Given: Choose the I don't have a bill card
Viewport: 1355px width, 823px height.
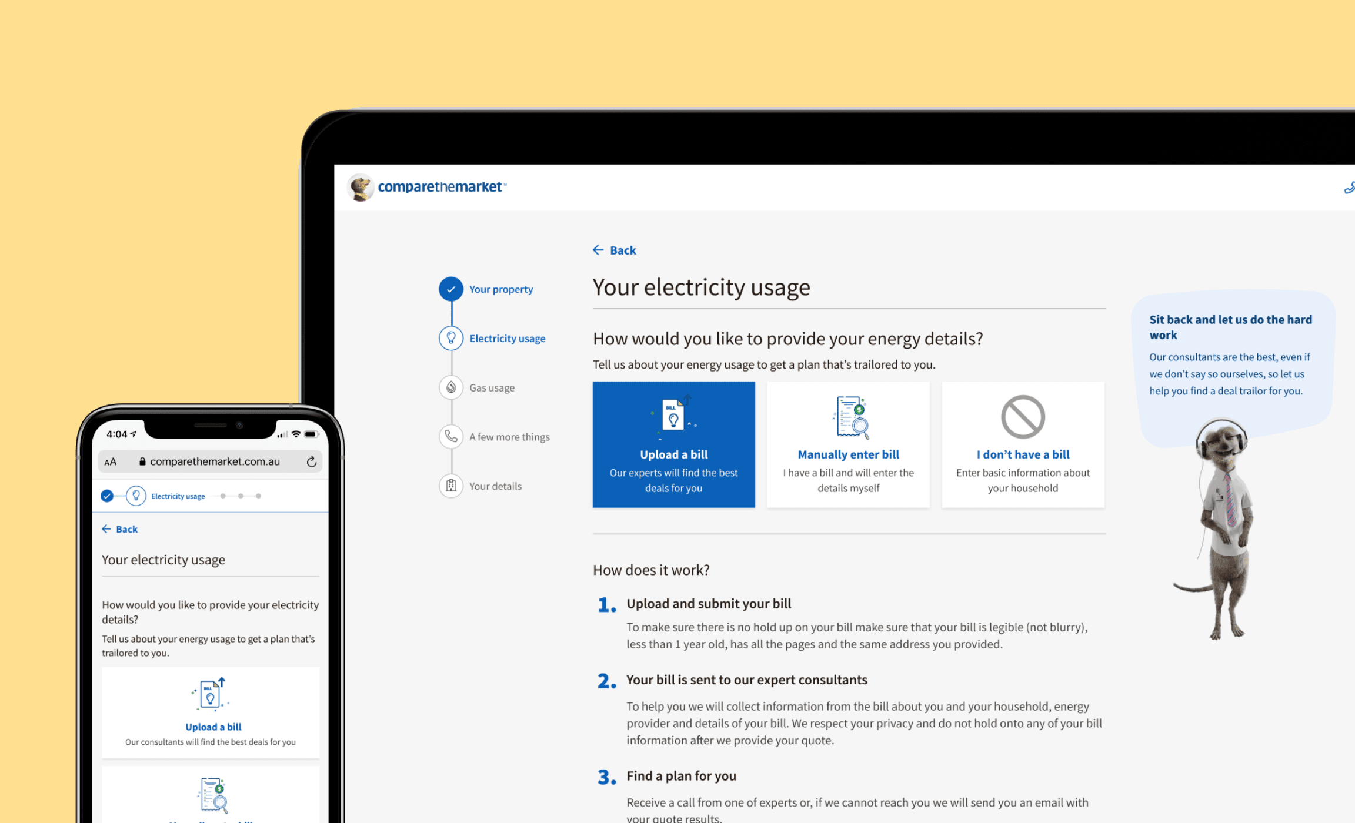Looking at the screenshot, I should (x=1023, y=445).
